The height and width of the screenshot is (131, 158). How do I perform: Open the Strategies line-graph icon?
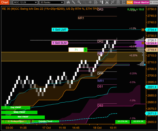[112, 2]
